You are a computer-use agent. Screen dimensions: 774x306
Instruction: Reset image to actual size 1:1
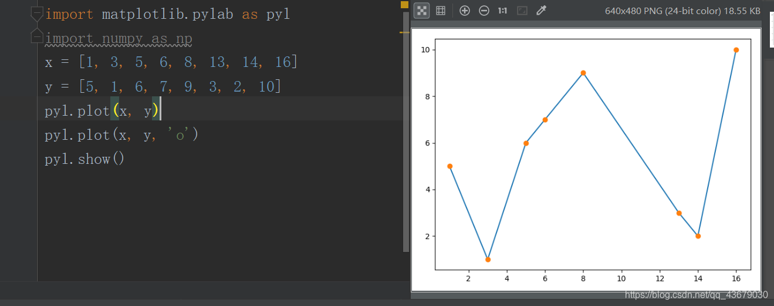503,11
